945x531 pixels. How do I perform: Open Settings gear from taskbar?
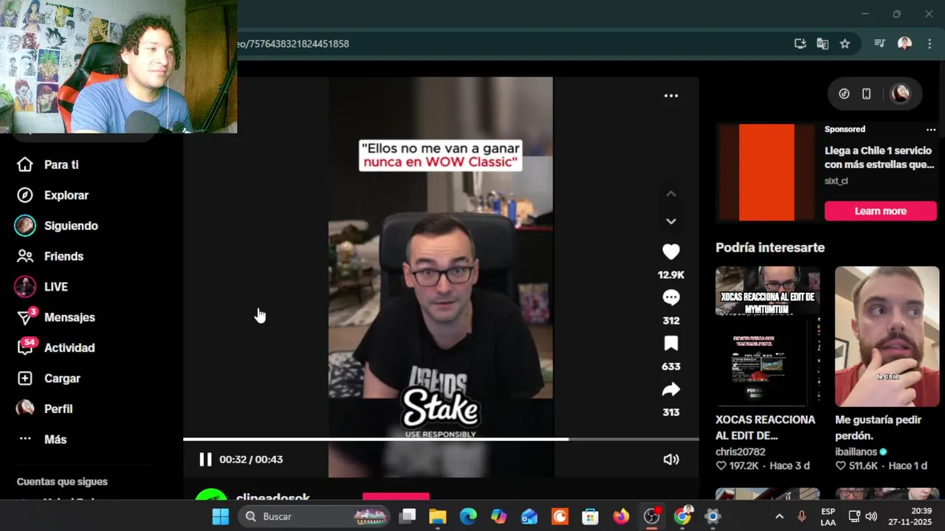pos(712,516)
